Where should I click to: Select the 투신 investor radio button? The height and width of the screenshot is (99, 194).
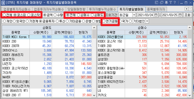57,21
